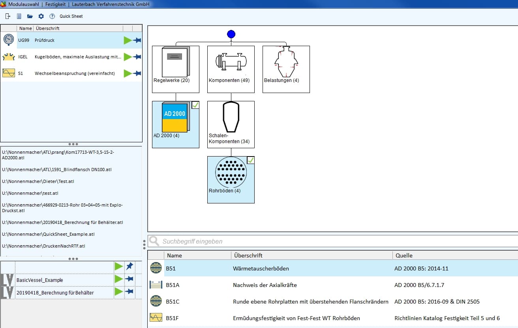Start BasicVessel_Example with green play arrow
The height and width of the screenshot is (328, 518).
click(x=118, y=280)
